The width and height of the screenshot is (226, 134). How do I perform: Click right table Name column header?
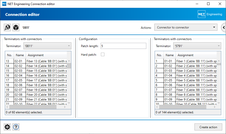click(169, 55)
